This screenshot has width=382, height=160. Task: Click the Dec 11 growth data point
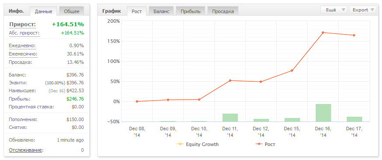[230, 80]
